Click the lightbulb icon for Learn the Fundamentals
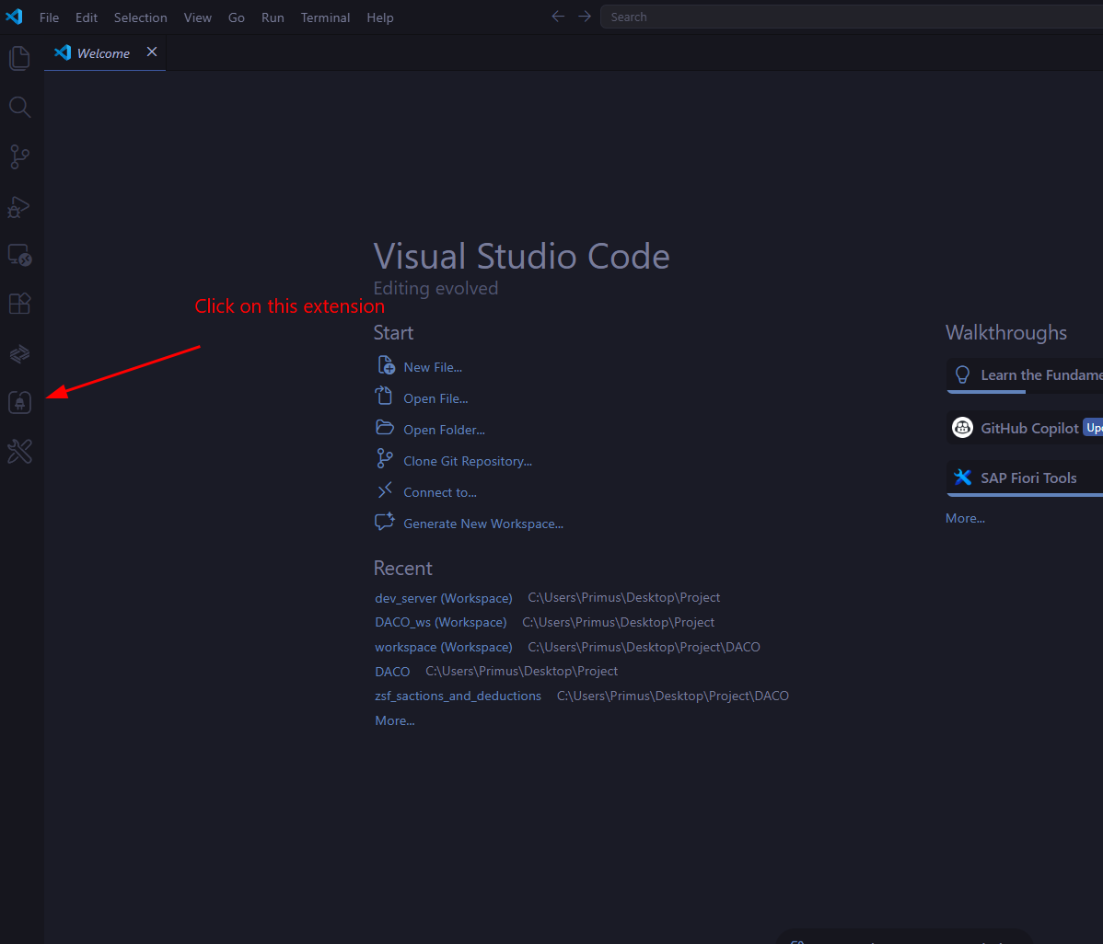Viewport: 1103px width, 944px height. click(962, 374)
